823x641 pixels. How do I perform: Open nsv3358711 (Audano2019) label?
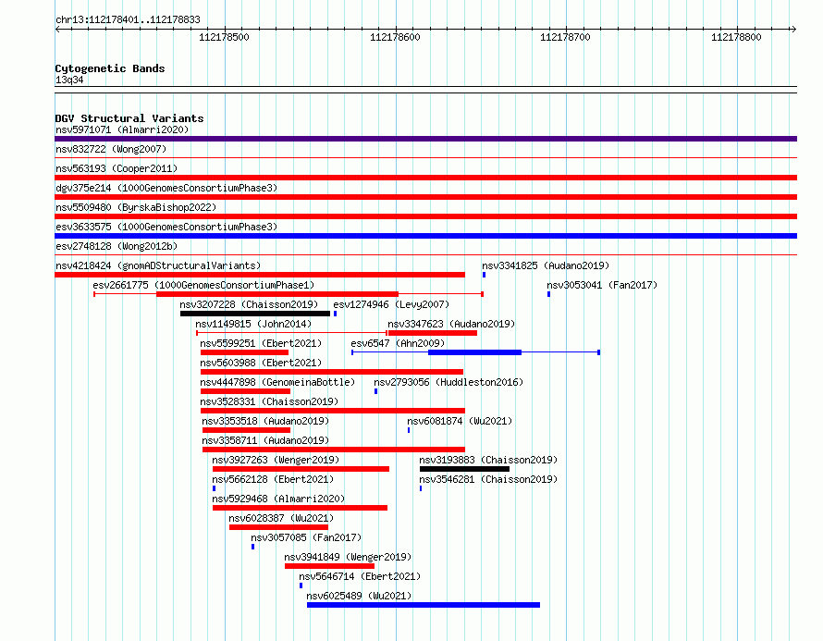(x=265, y=440)
